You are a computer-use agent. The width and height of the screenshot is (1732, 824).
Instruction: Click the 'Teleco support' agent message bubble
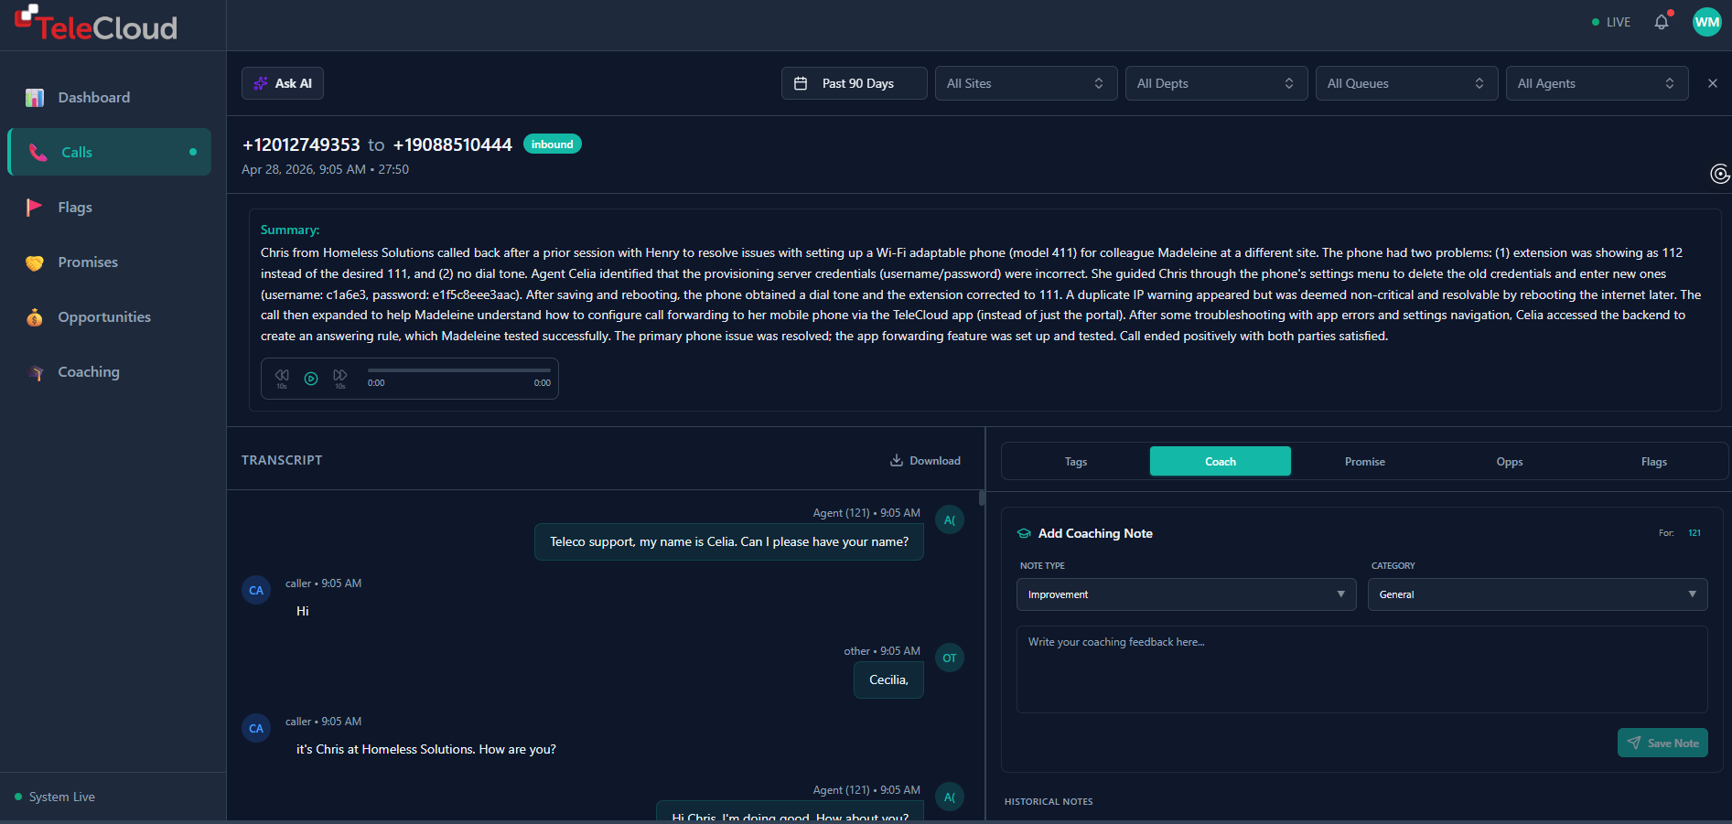[729, 541]
